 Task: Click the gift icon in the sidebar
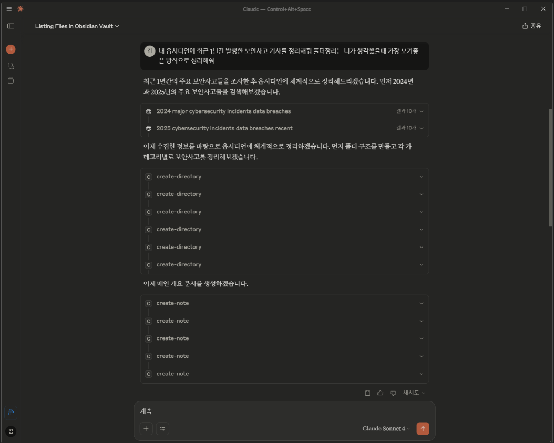(11, 413)
